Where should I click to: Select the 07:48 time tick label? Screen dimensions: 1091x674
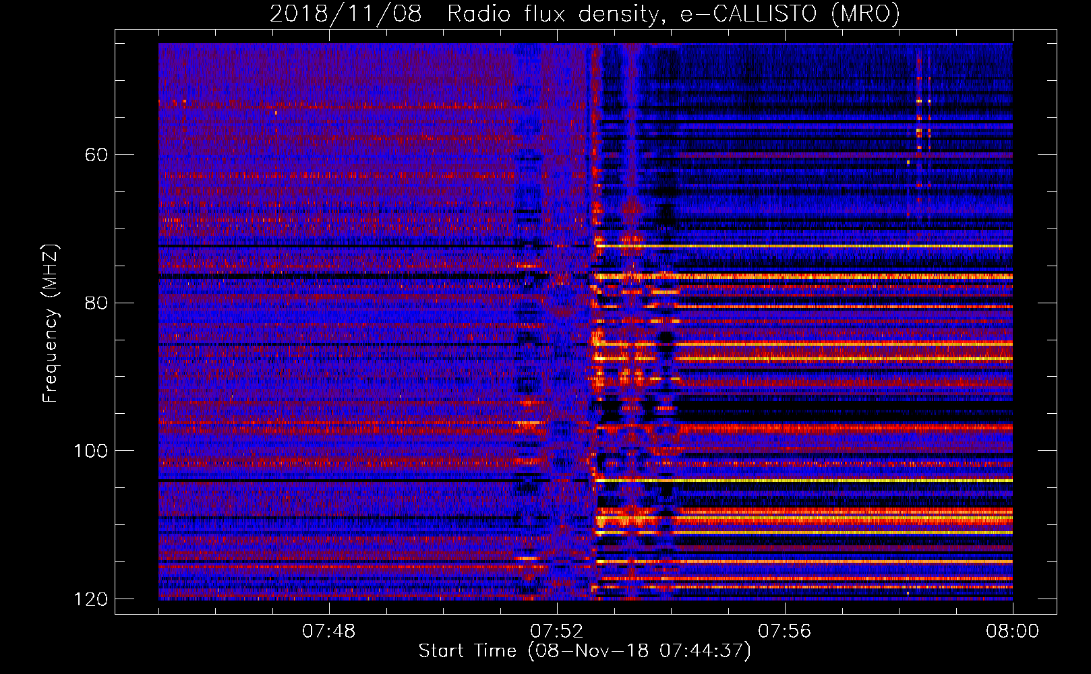click(329, 632)
